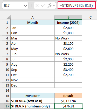This screenshot has height=109, width=97.
Task: Select the Aug cell
Action: [32, 64]
